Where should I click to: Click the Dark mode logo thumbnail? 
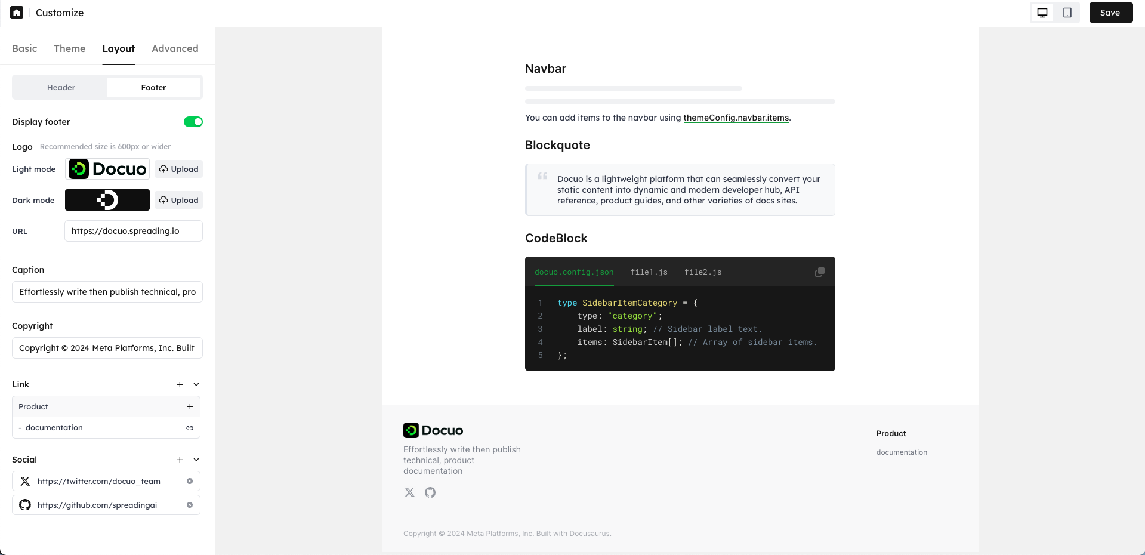pos(107,200)
